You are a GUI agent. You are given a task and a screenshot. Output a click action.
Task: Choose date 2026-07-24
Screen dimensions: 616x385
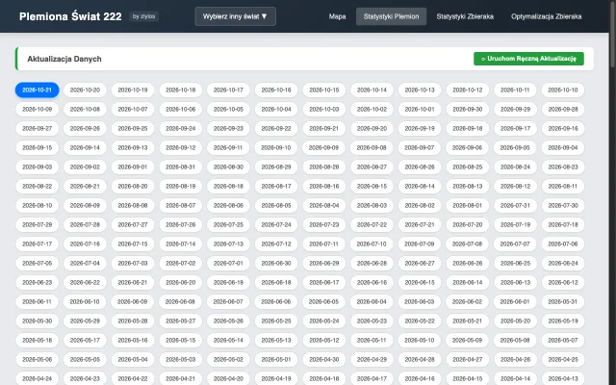276,224
